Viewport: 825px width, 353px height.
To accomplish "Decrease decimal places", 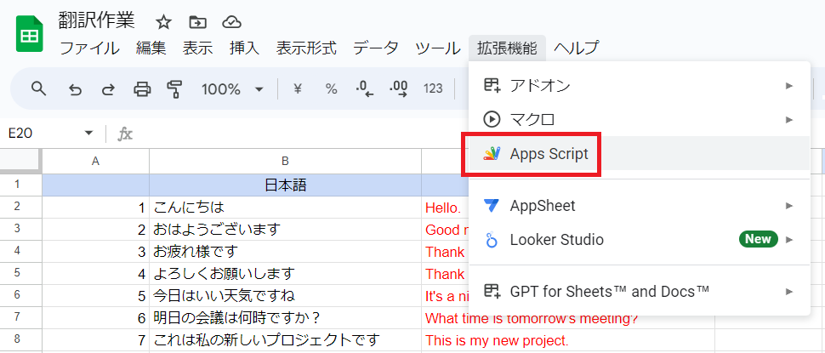I will [365, 89].
